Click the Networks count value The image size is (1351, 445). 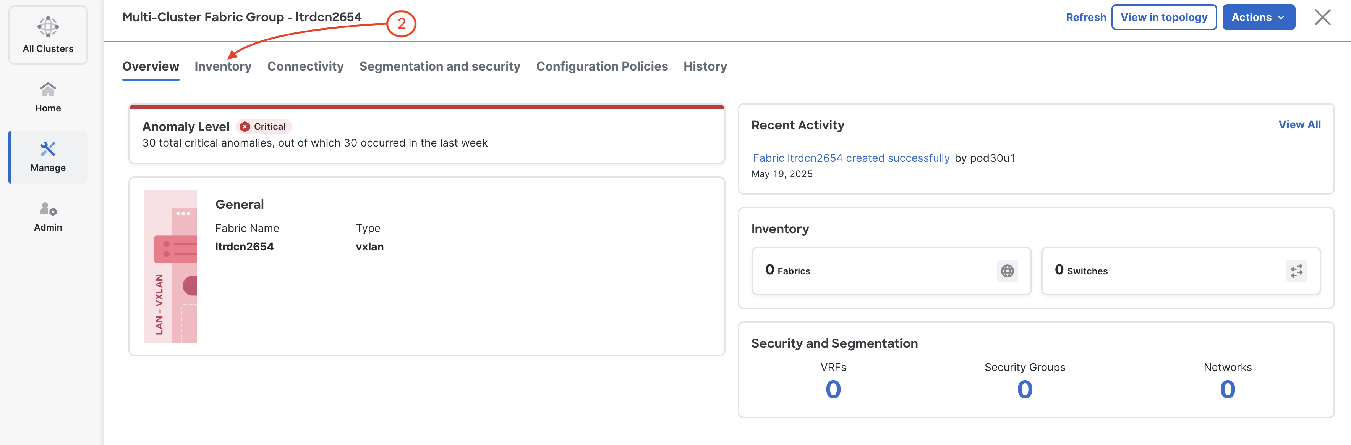[x=1227, y=389]
